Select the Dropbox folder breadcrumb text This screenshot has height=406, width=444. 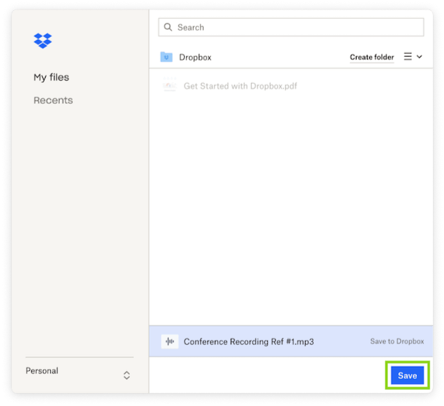[195, 57]
